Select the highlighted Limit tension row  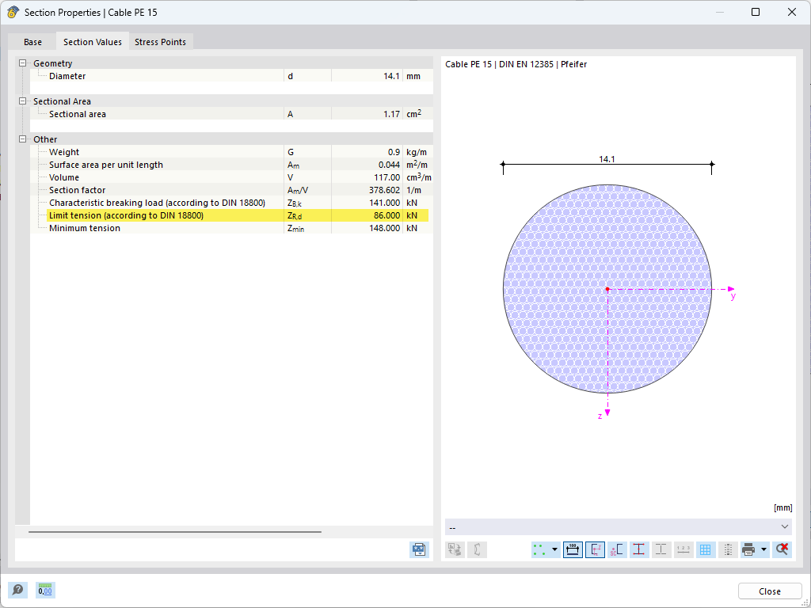231,215
